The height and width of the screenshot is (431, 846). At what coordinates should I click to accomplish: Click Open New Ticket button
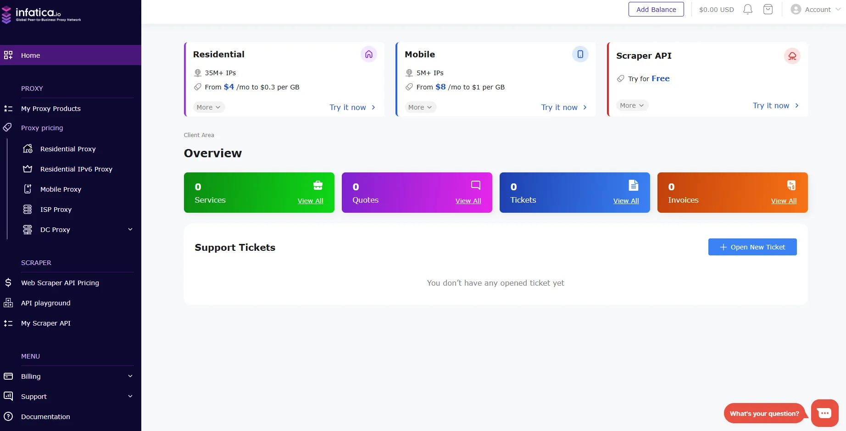click(752, 247)
